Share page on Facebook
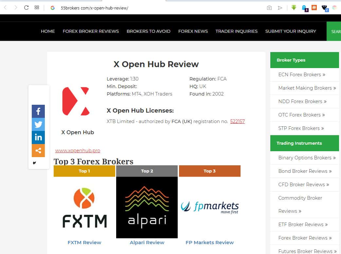Viewport: 341px width, 254px height. point(38,111)
